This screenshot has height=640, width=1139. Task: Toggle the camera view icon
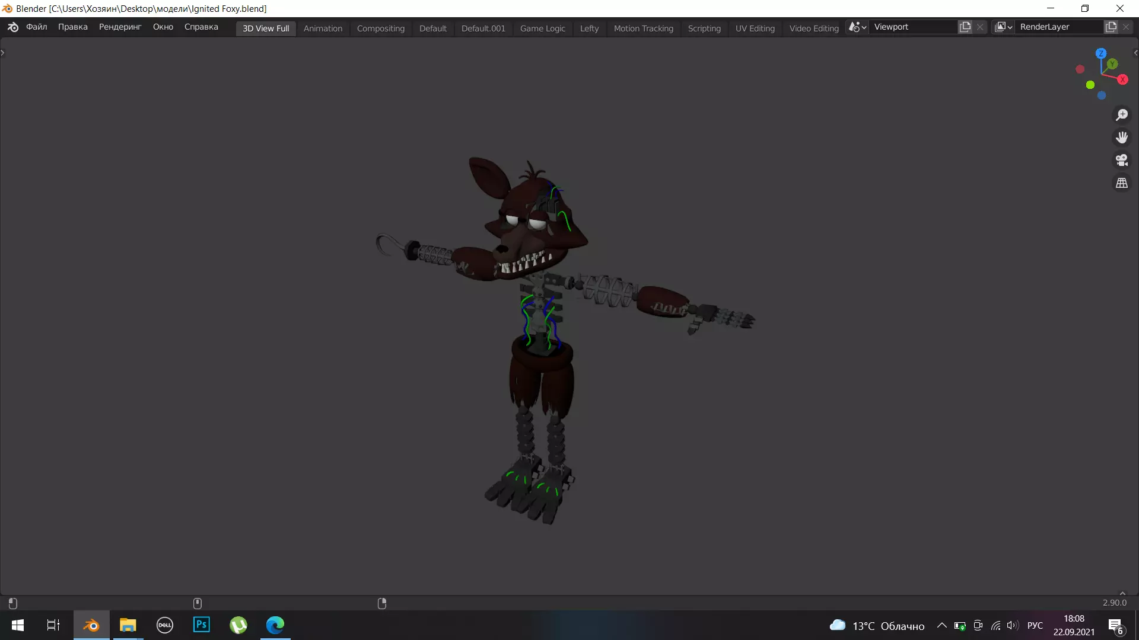(x=1121, y=161)
